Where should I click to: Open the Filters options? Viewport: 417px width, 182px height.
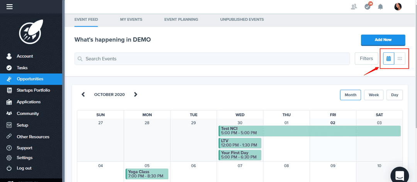[x=366, y=58]
